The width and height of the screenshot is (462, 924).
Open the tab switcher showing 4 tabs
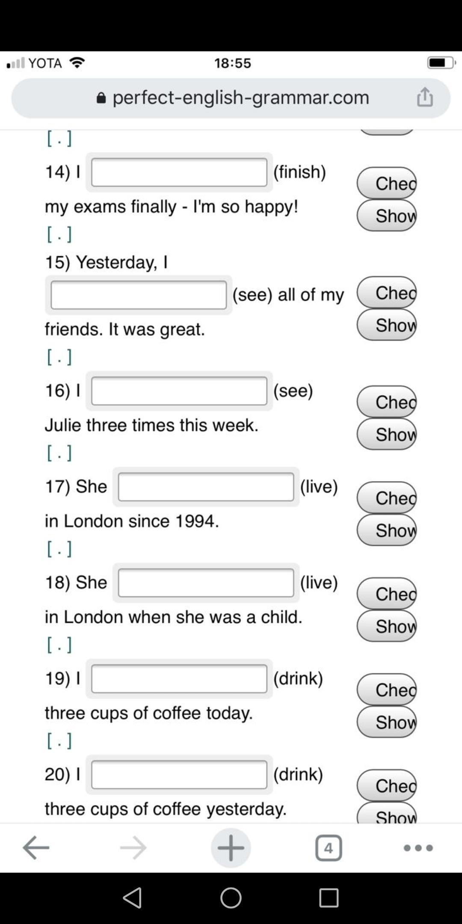point(328,847)
